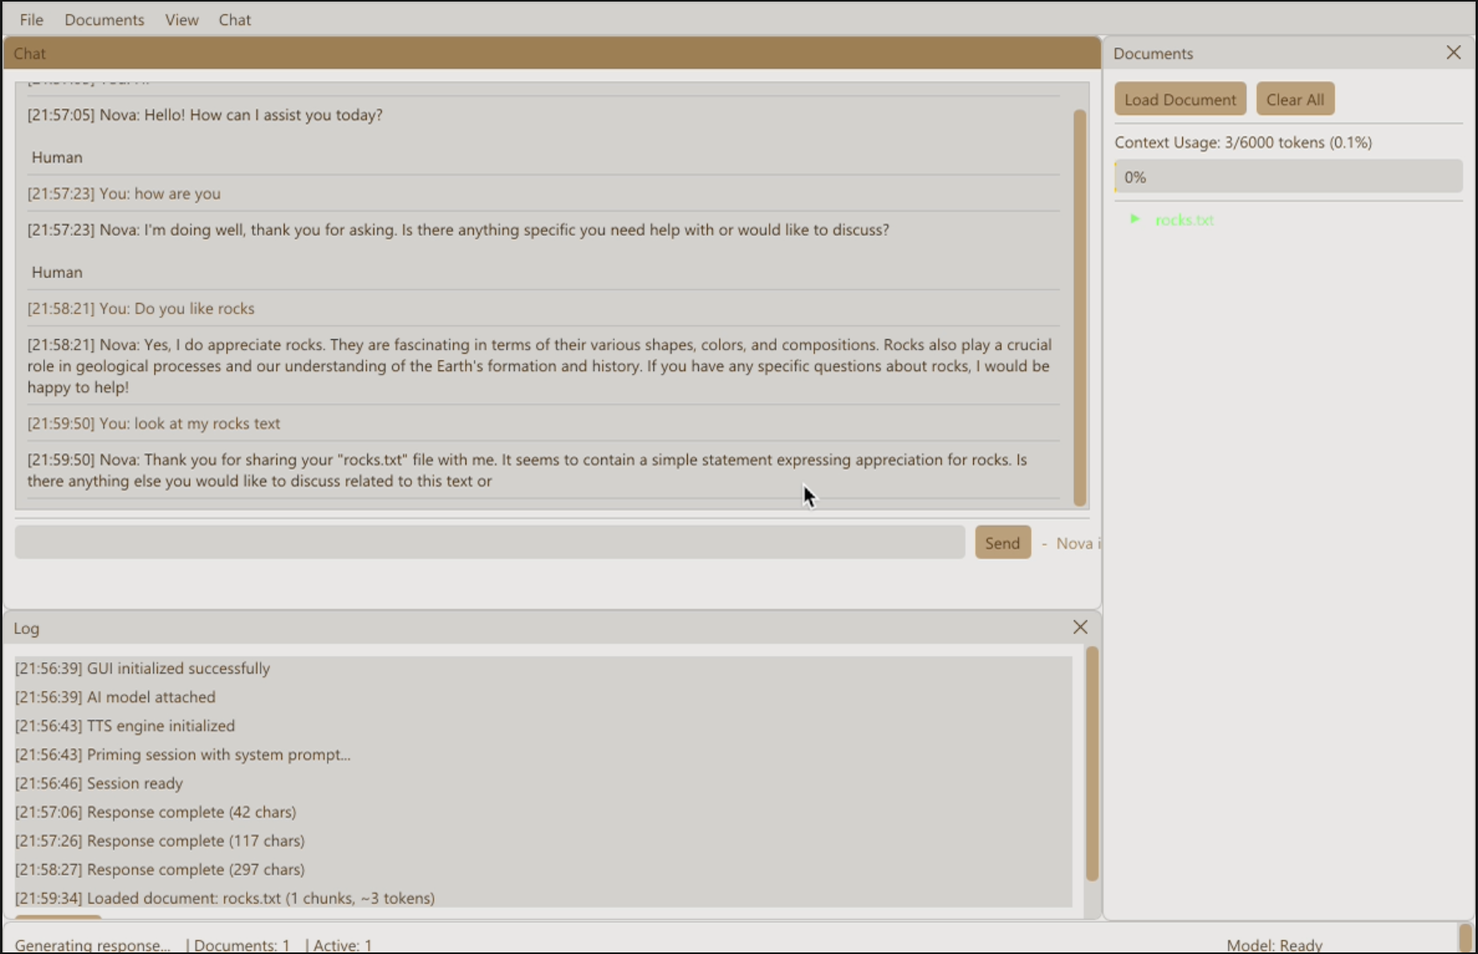
Task: Click Documents: 1 in the status bar
Action: (240, 944)
